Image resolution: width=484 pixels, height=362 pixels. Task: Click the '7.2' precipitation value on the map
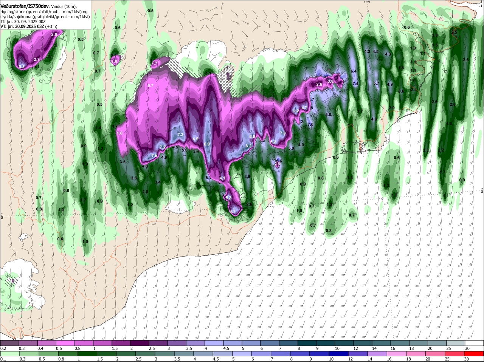[163, 147]
